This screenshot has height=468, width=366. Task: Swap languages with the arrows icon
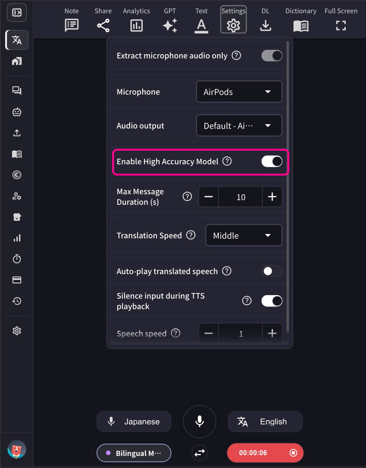(x=200, y=453)
